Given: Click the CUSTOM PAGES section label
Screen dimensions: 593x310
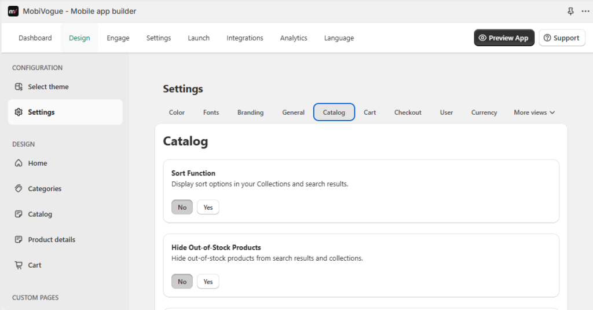Looking at the screenshot, I should (x=35, y=297).
